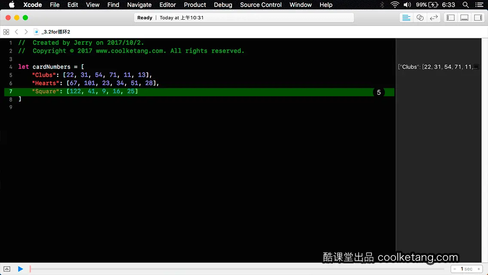Open the _3.2for循环2 file breadcrumb
Screen dimensions: 488x275
(52, 32)
